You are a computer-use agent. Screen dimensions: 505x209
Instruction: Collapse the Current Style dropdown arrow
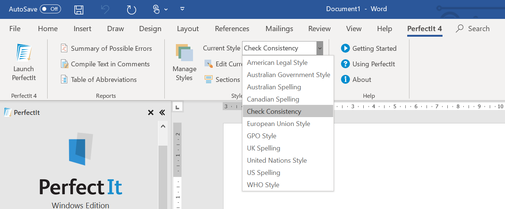320,48
